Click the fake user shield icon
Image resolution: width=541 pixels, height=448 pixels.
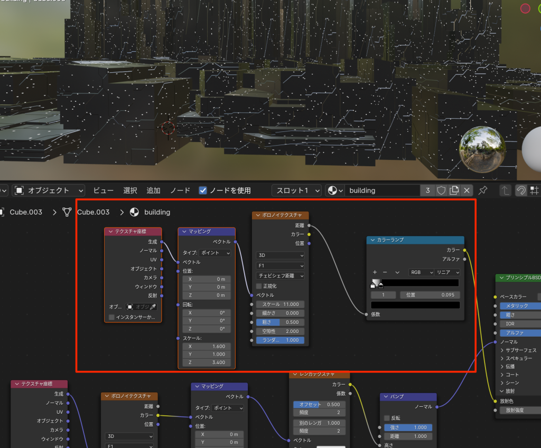441,190
